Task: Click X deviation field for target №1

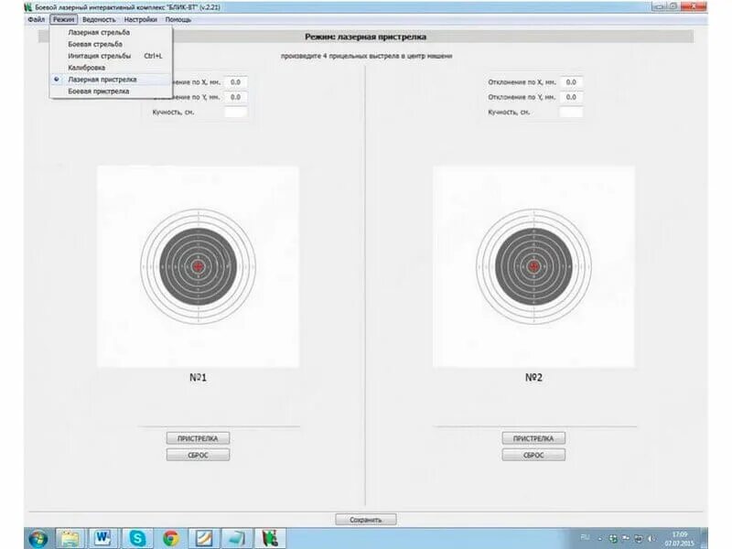Action: pyautogui.click(x=236, y=82)
